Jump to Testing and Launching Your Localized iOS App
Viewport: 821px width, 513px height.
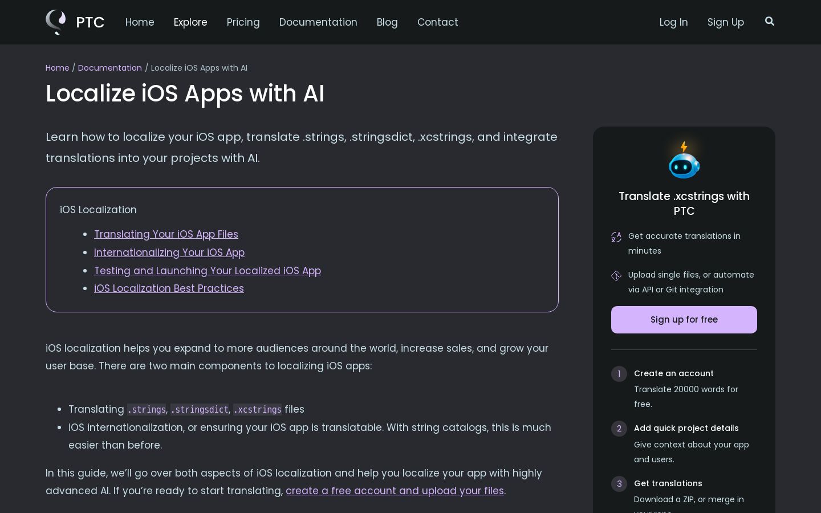coord(208,271)
